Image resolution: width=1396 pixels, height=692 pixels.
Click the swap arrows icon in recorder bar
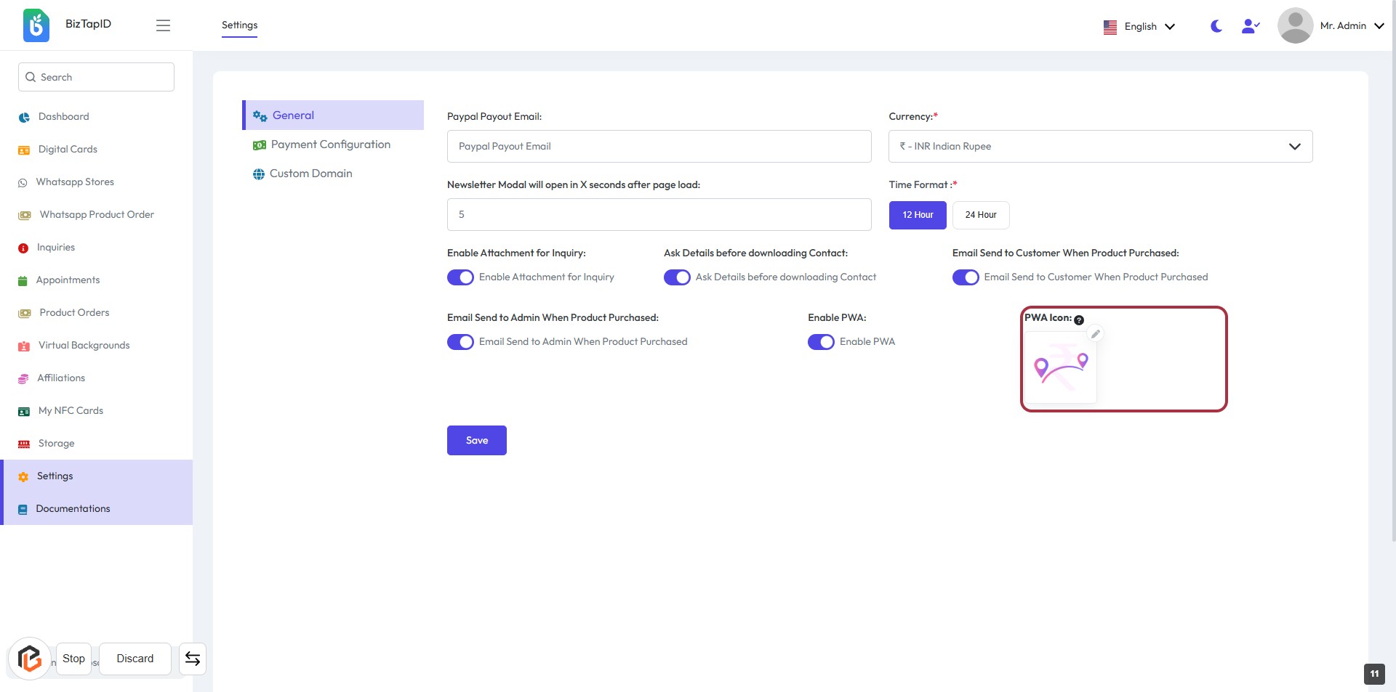pyautogui.click(x=193, y=659)
